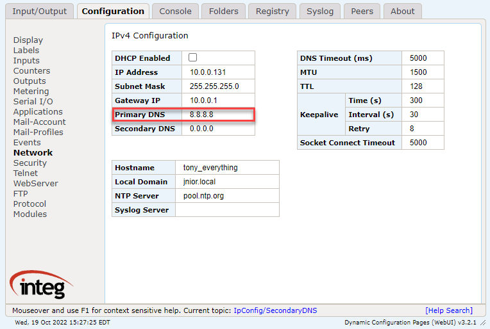Edit the IP Address field
The image size is (490, 329).
pos(218,72)
